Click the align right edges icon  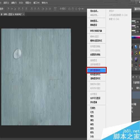click(26, 9)
